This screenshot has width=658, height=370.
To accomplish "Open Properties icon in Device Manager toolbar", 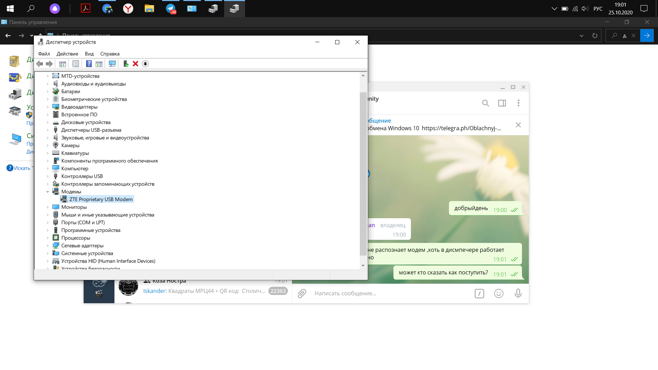I will (x=76, y=64).
